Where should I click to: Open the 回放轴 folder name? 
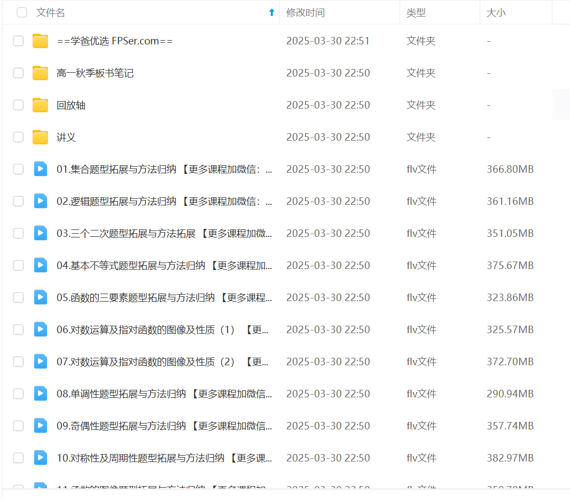click(x=71, y=105)
